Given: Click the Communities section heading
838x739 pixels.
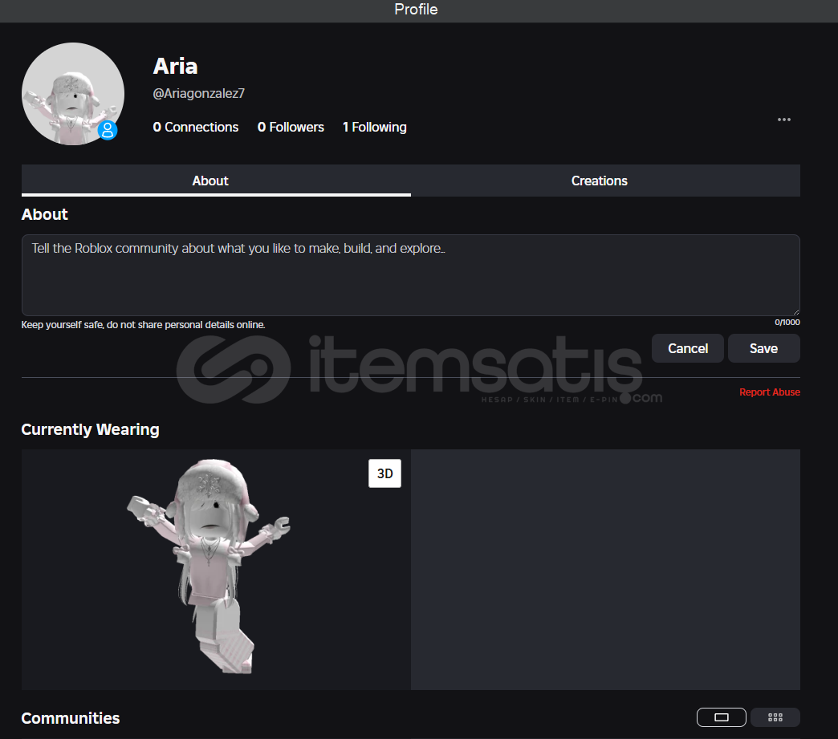Looking at the screenshot, I should pyautogui.click(x=71, y=718).
